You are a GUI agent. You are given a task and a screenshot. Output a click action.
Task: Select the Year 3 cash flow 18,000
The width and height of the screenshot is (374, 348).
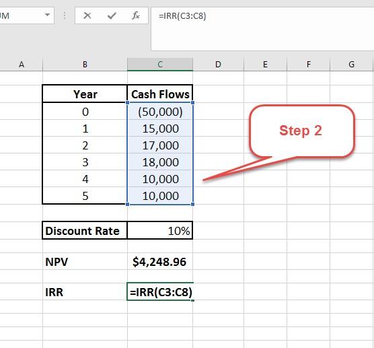point(160,162)
